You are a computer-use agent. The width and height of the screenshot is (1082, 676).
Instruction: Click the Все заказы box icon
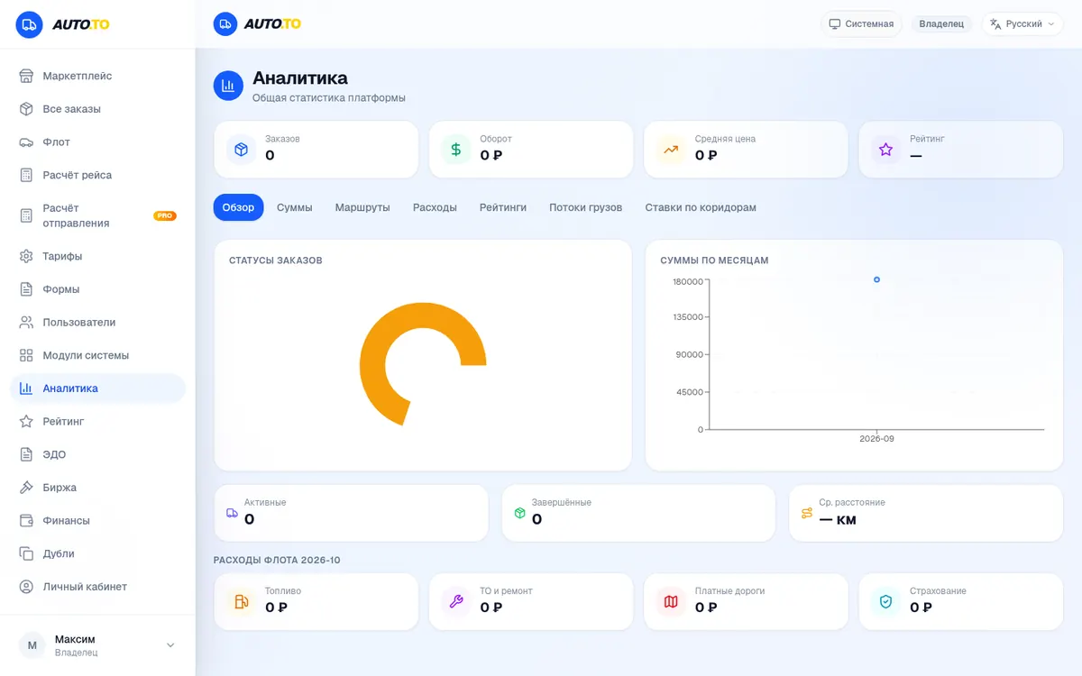26,109
